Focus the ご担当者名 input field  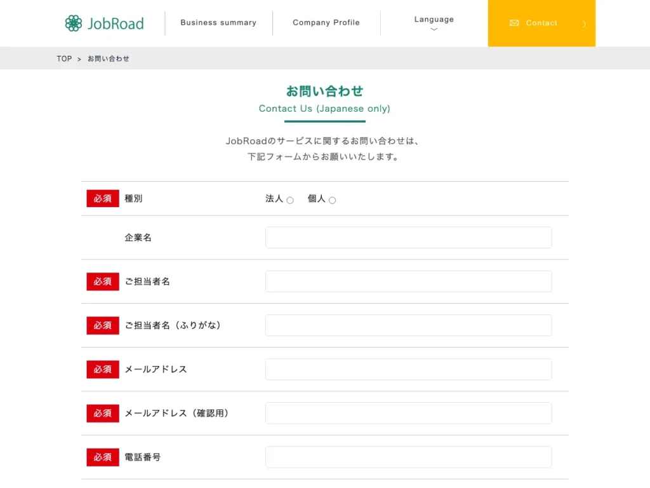(408, 281)
